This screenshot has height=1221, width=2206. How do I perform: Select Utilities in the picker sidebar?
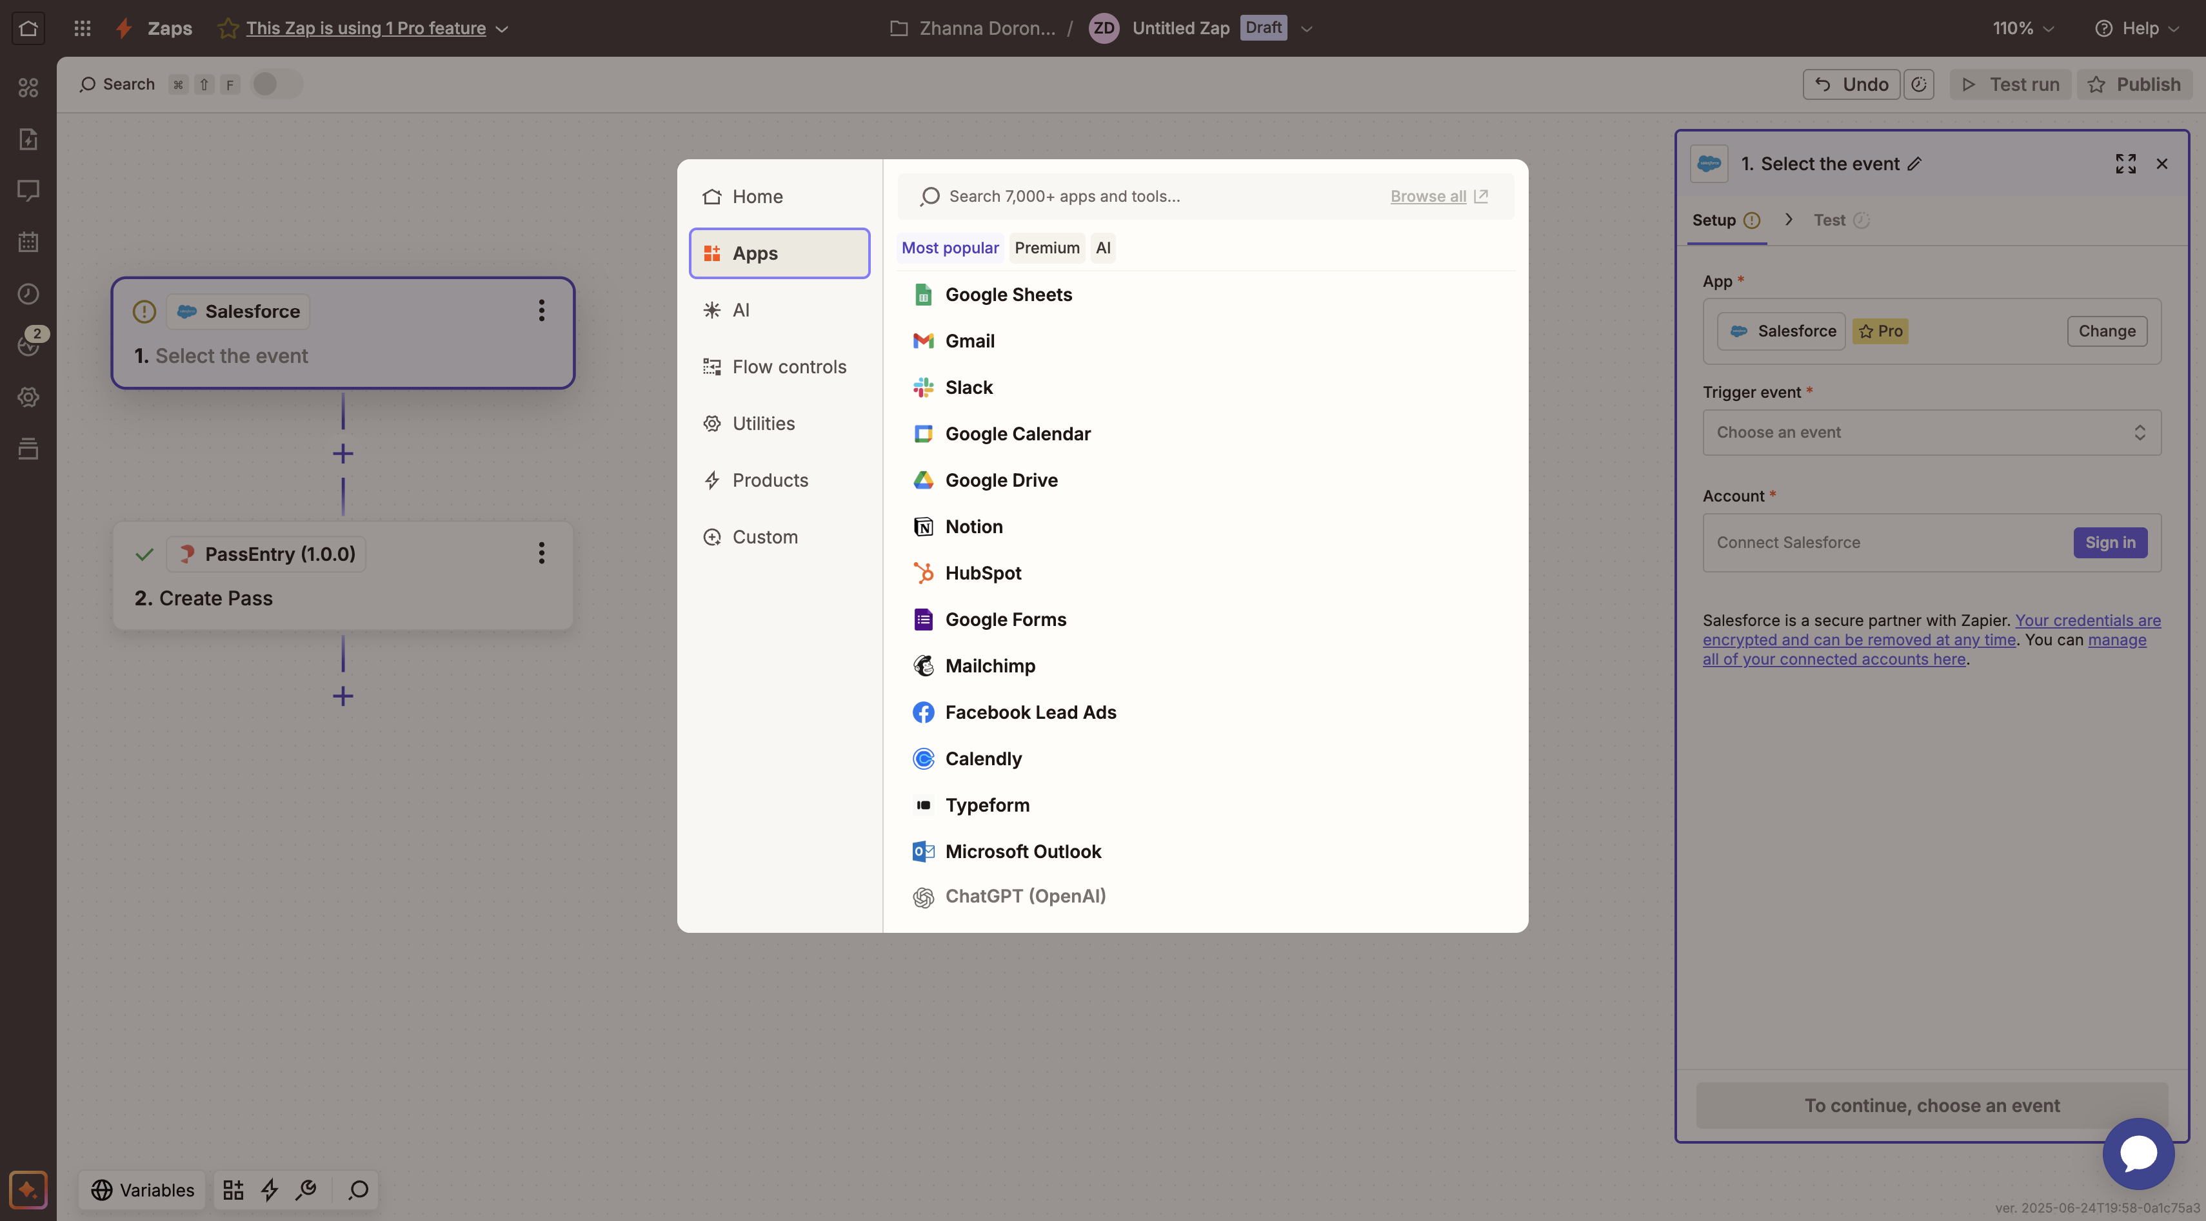point(779,424)
